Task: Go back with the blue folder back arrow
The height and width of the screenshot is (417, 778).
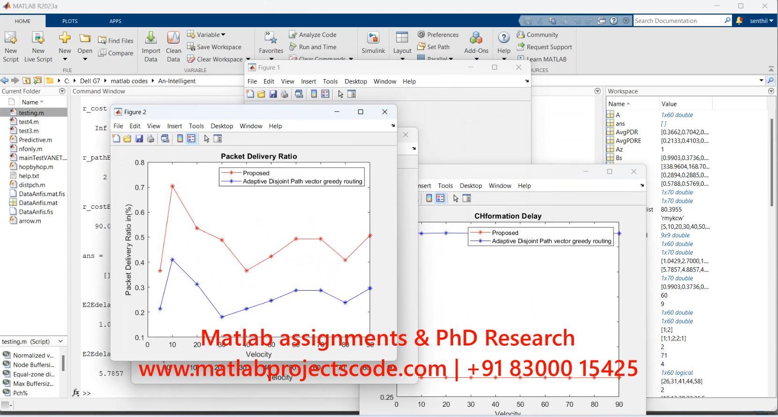Action: tap(5, 80)
